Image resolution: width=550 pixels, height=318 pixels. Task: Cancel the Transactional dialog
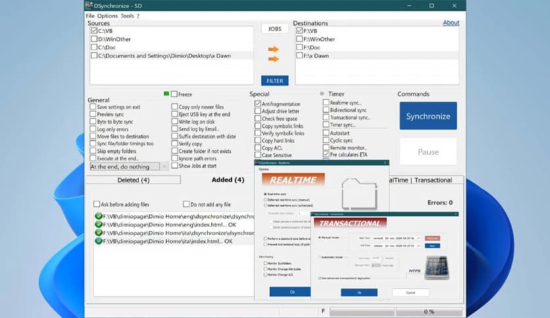coord(411,292)
